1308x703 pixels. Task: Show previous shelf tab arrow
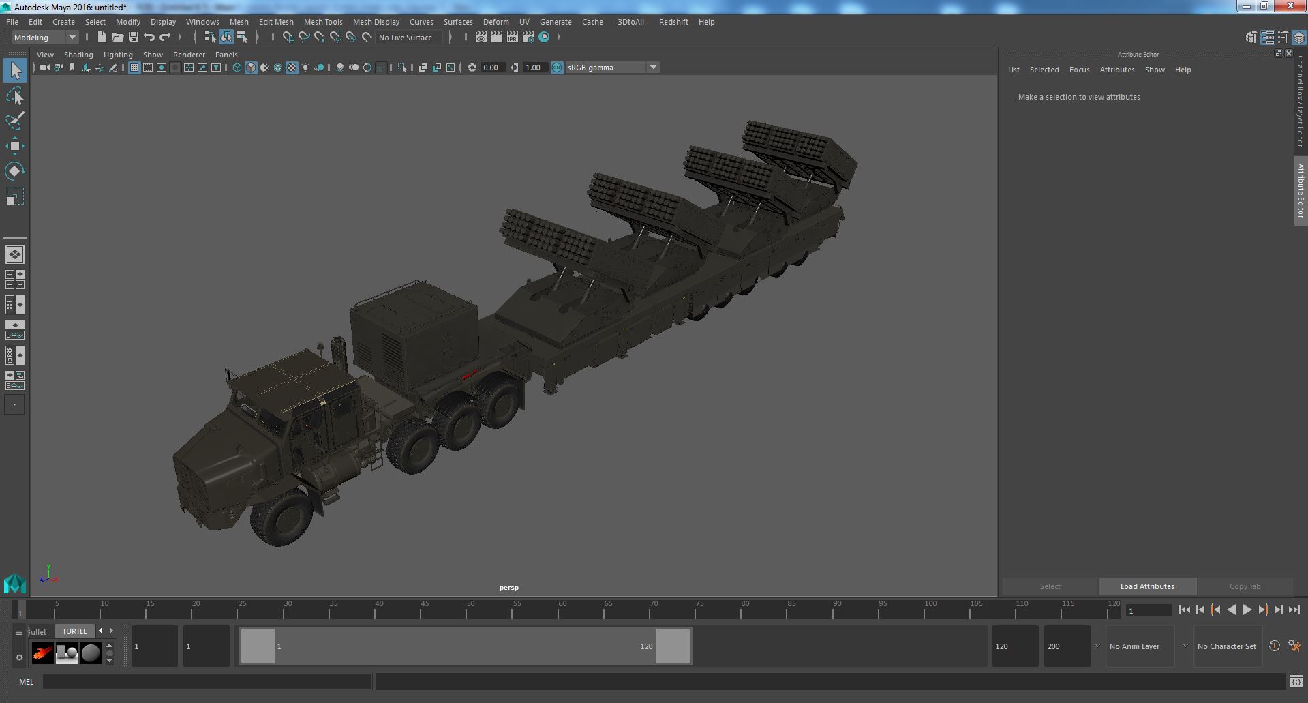click(x=101, y=631)
